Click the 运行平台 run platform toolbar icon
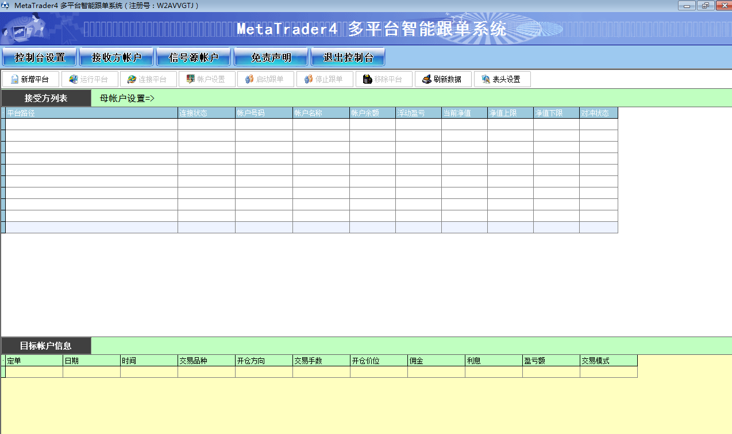Viewport: 732px width, 434px height. click(x=90, y=79)
